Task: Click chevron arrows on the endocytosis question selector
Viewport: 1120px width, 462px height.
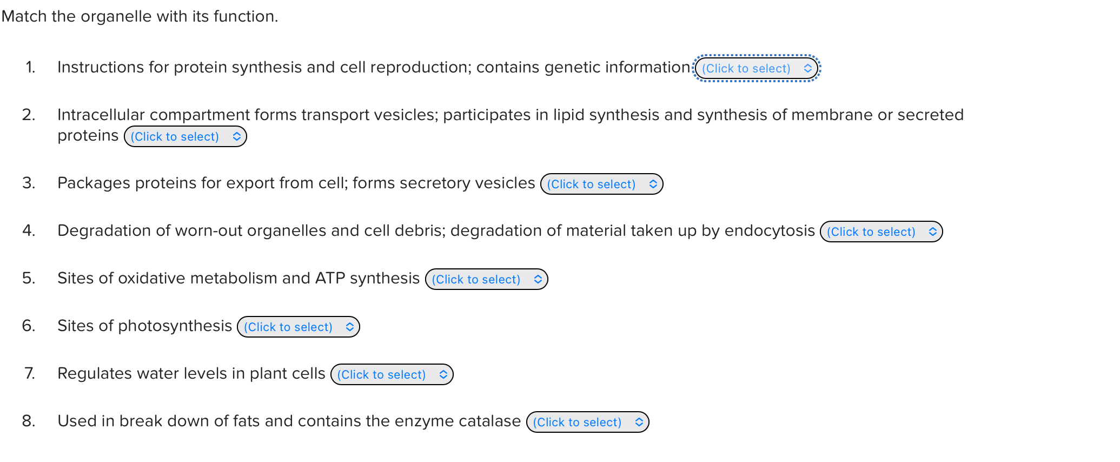Action: [x=933, y=232]
